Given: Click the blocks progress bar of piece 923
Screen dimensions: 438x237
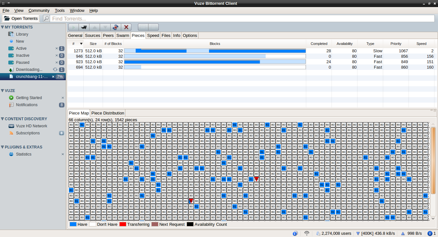Looking at the screenshot, I should pos(215,62).
